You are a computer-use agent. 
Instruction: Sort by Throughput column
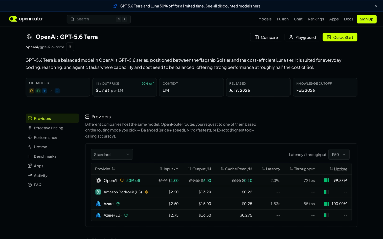[x=302, y=169]
